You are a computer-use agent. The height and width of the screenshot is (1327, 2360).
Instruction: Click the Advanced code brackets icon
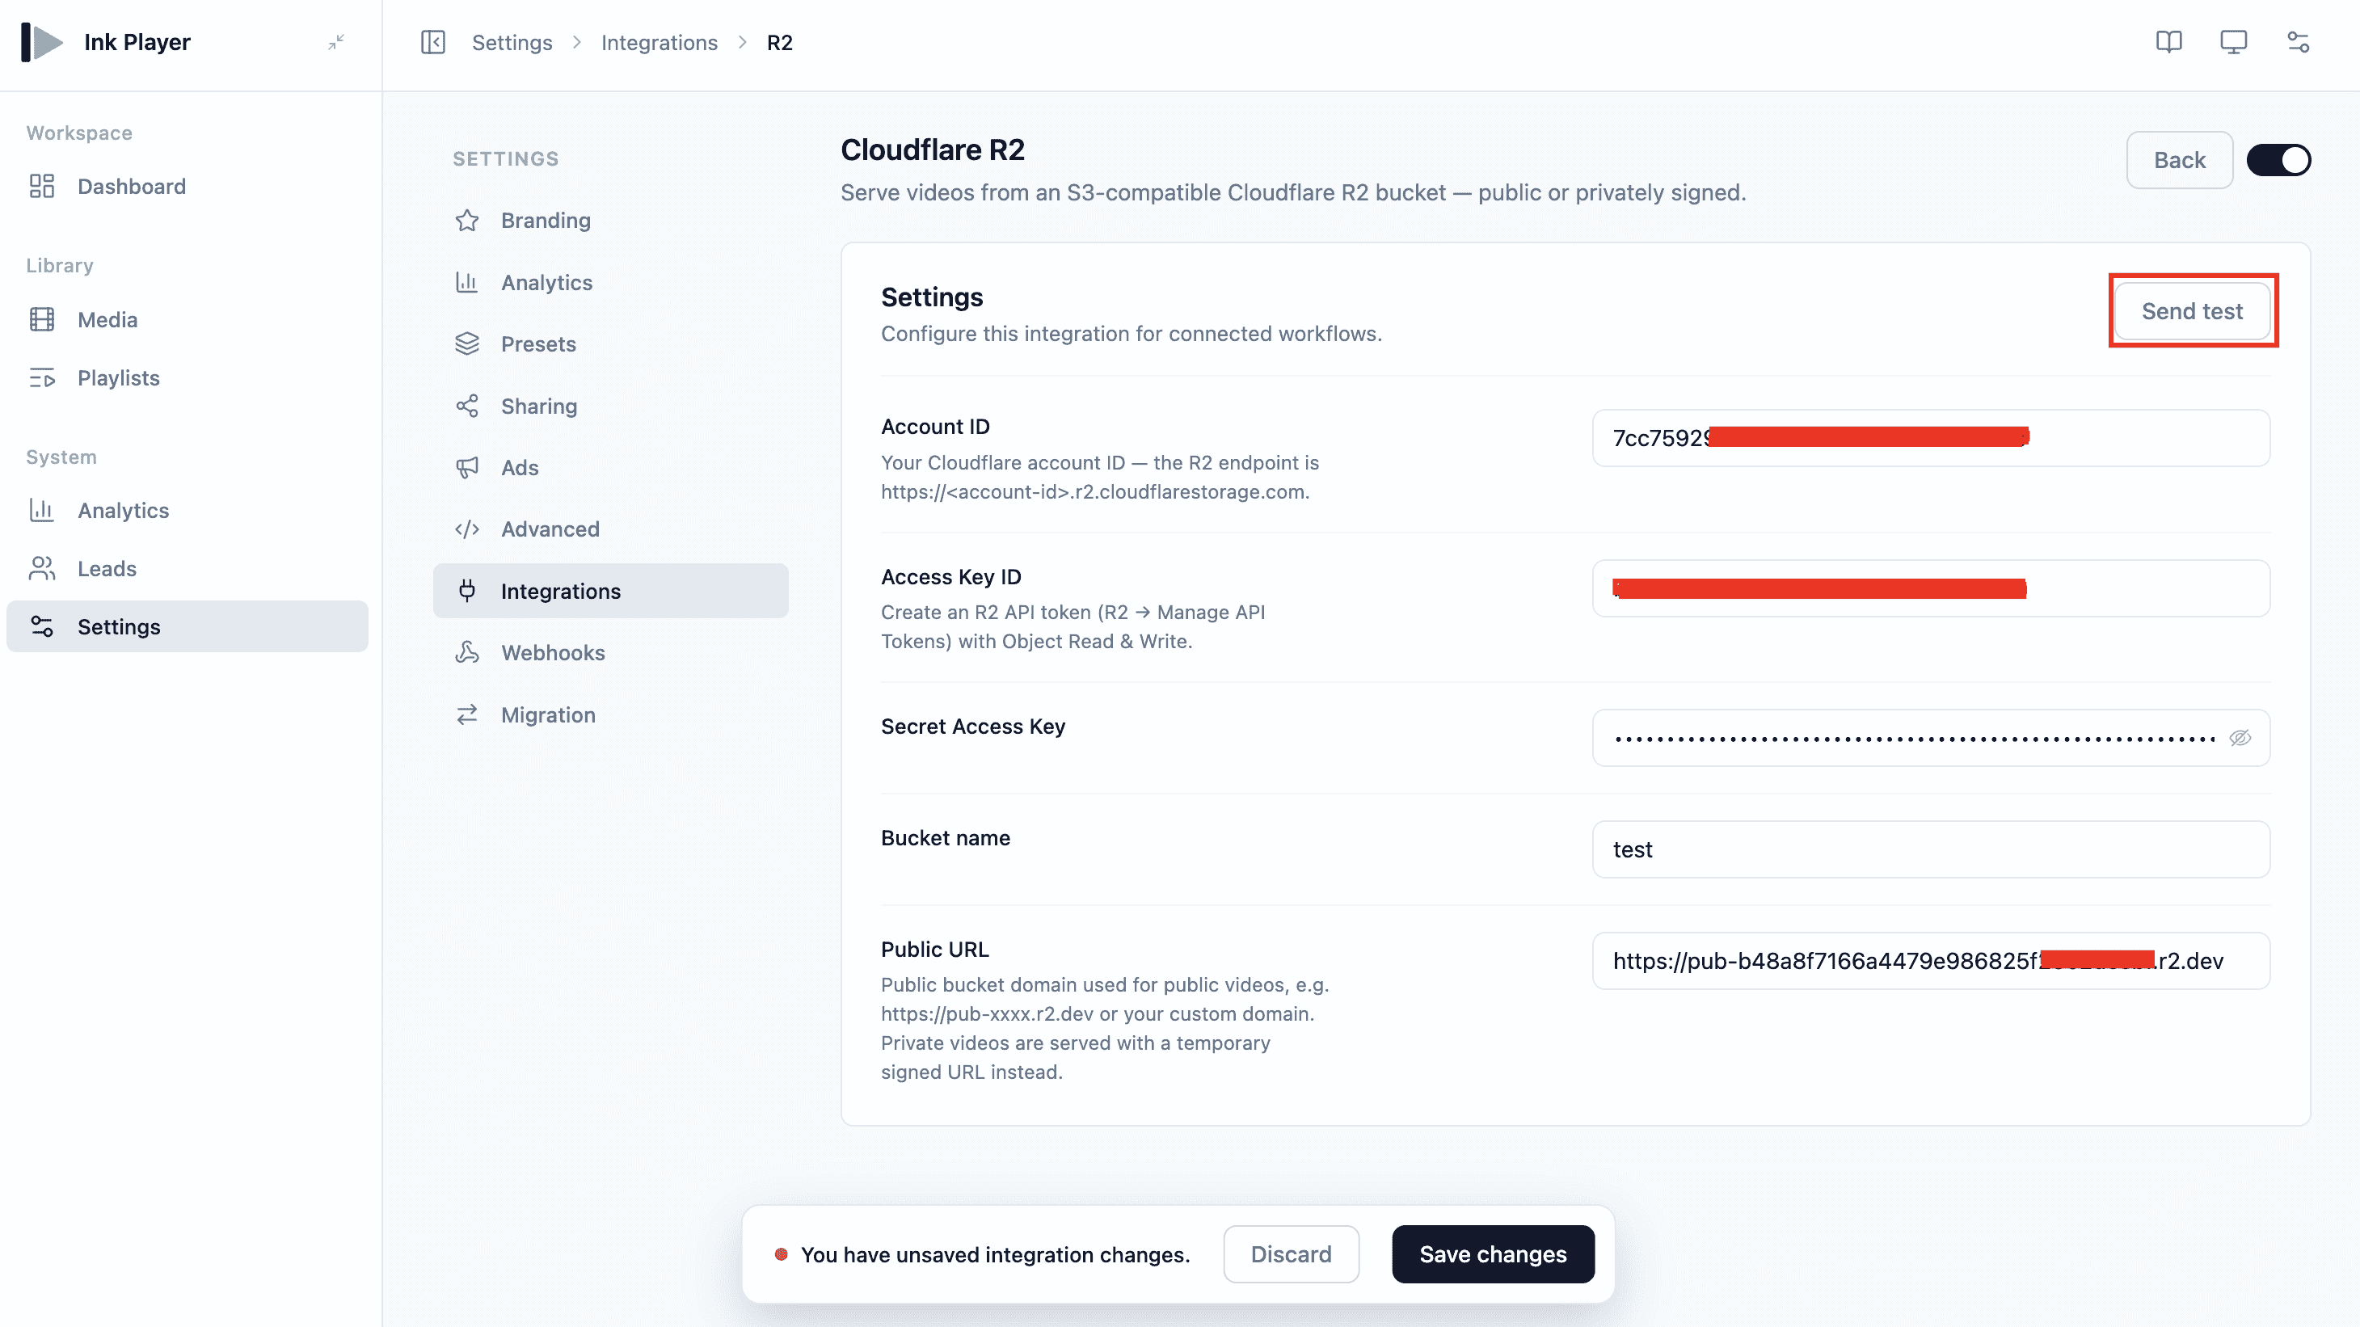pyautogui.click(x=467, y=529)
